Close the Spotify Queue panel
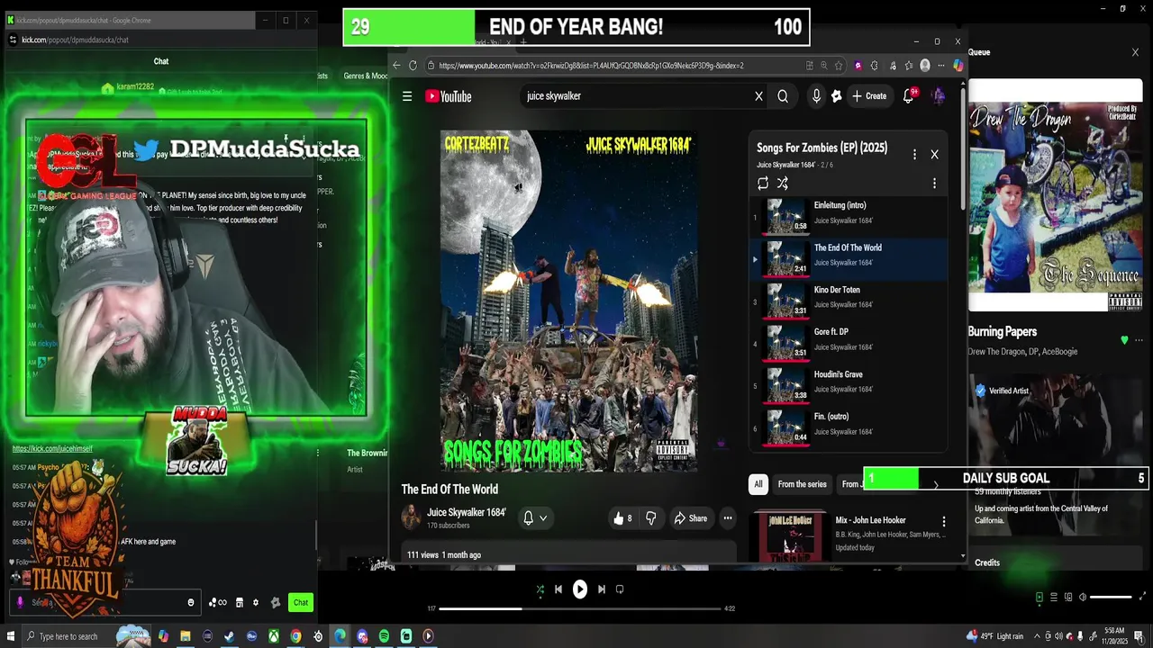Image resolution: width=1153 pixels, height=648 pixels. (1135, 52)
